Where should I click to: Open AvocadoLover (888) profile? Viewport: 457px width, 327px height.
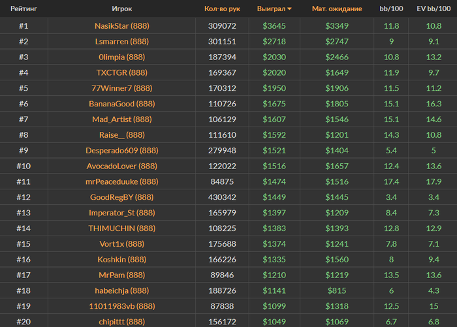point(122,166)
